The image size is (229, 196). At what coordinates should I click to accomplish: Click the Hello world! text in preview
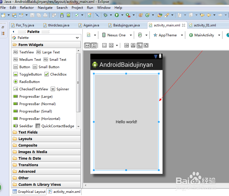click(x=126, y=122)
